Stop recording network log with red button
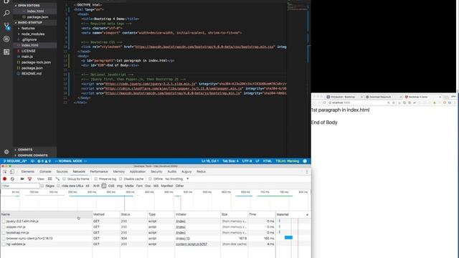The height and width of the screenshot is (258, 459). 5,178
